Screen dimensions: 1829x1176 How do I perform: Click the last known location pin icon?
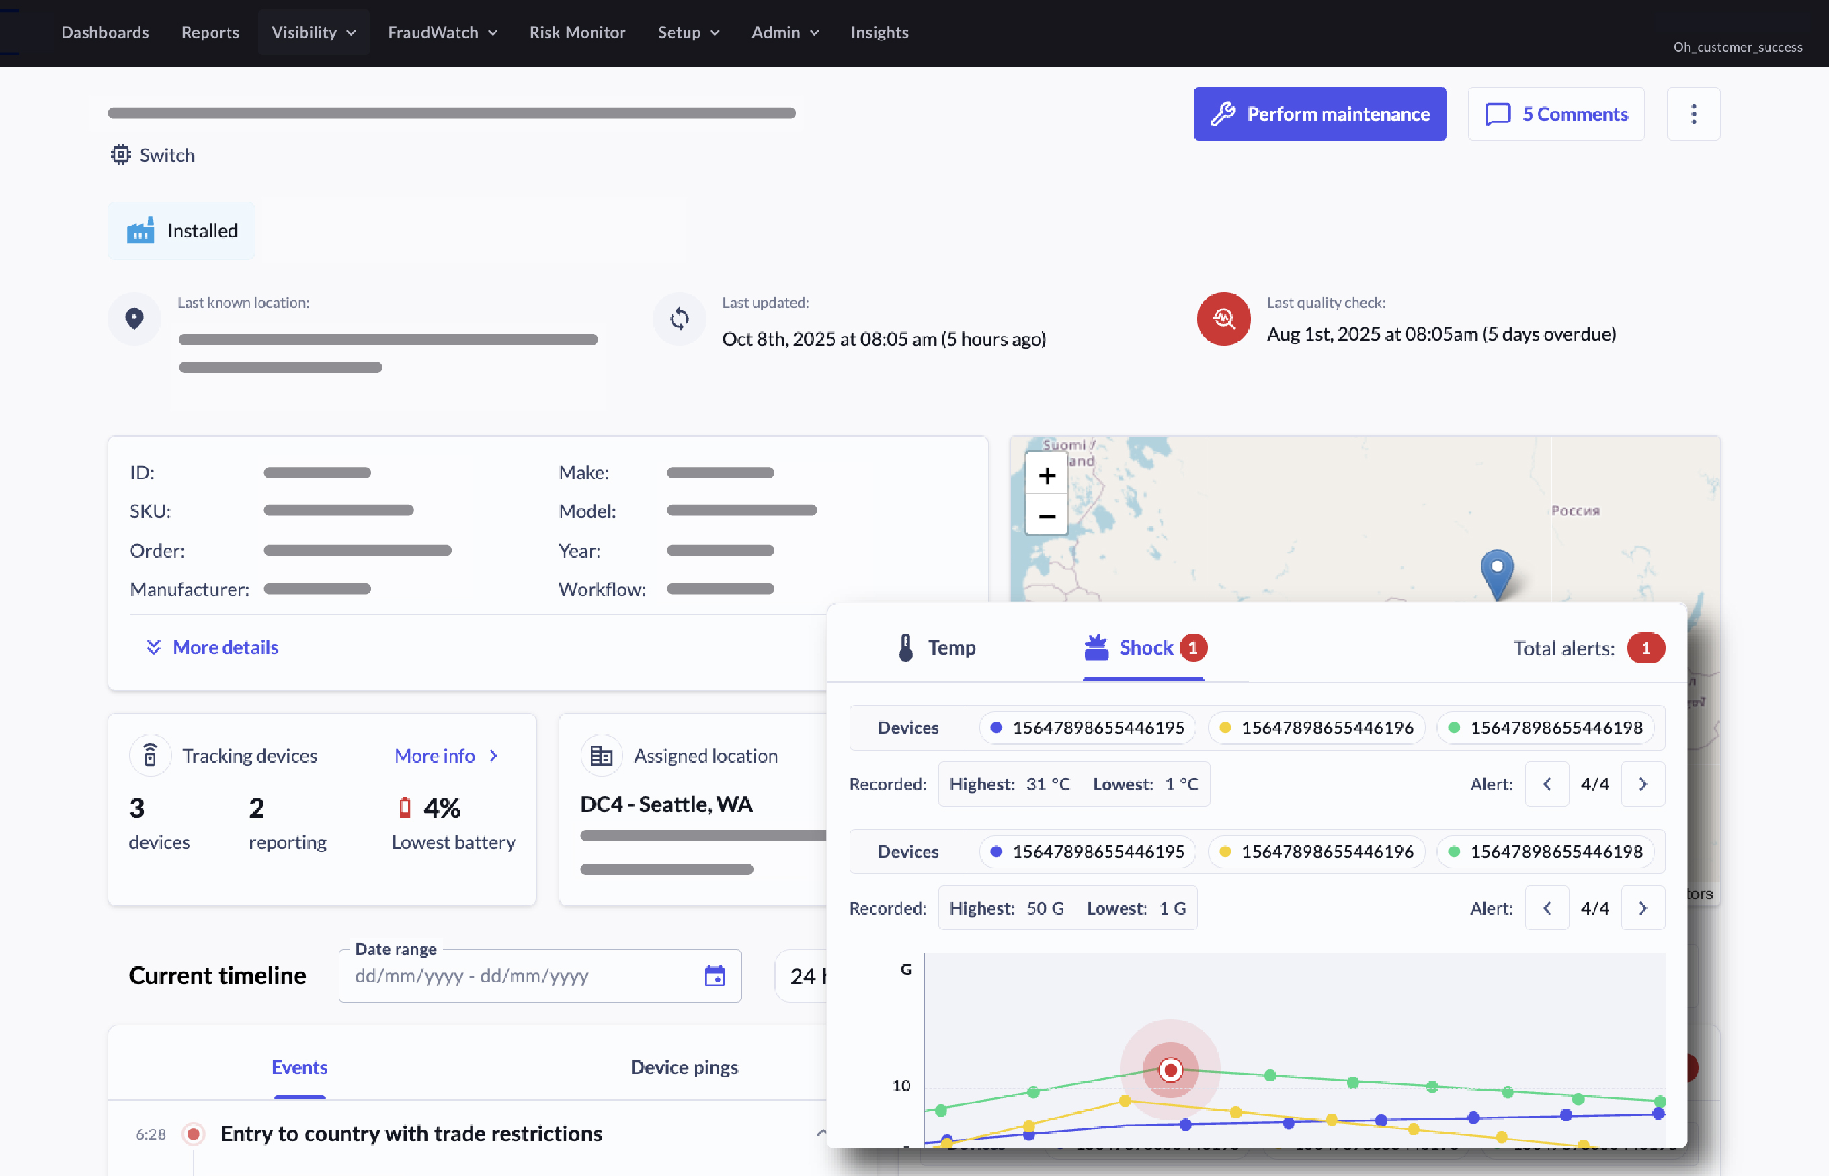click(x=134, y=319)
